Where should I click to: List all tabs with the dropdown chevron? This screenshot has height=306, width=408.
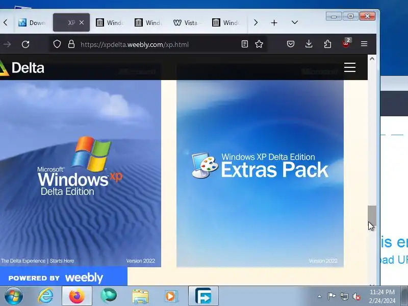(295, 22)
